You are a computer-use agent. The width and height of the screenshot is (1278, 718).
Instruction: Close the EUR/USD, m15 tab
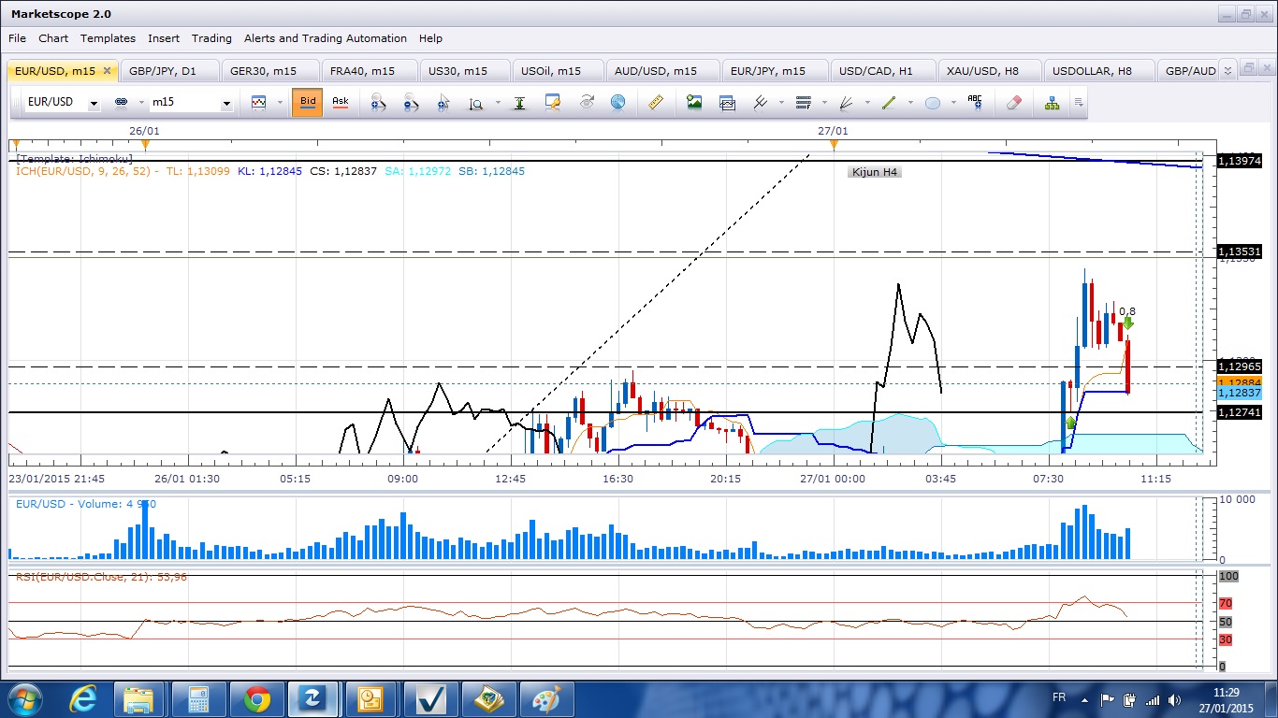pos(107,71)
